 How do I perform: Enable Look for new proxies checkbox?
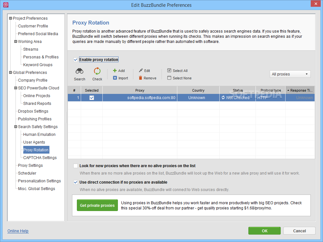[76, 166]
